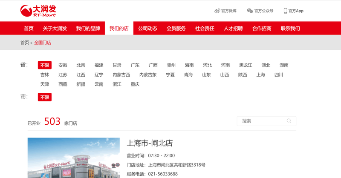Filter stores by 安徽 province
Viewport: 341px width, 178px height.
point(63,65)
